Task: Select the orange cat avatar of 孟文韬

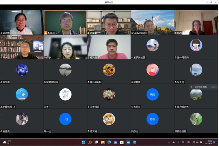Action: coord(109,119)
